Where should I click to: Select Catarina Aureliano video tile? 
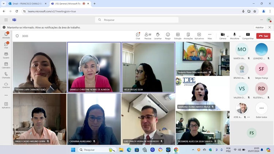(x=94, y=119)
